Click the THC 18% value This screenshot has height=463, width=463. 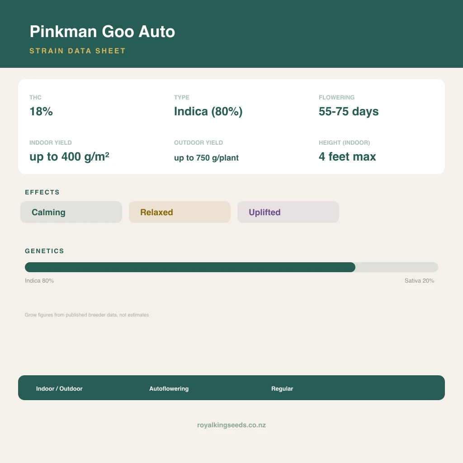click(41, 111)
